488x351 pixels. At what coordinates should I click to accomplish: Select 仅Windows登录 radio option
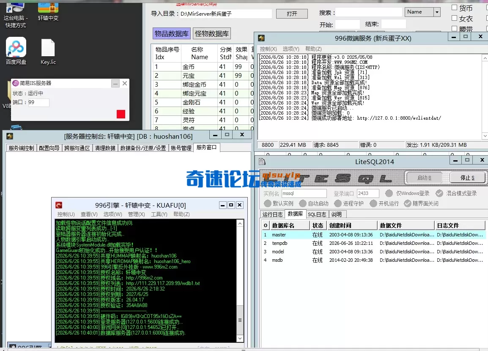tap(389, 193)
